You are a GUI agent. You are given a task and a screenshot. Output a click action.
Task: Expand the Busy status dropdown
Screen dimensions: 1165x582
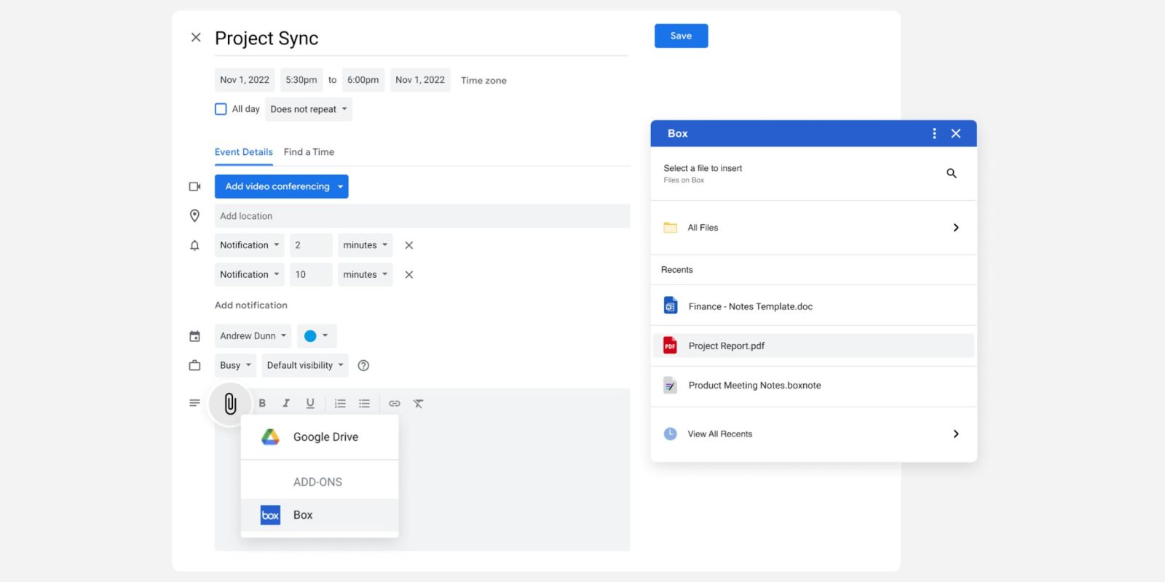click(x=234, y=365)
